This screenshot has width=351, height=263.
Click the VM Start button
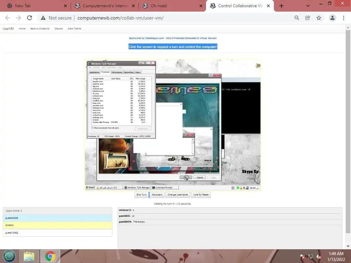pyautogui.click(x=90, y=188)
